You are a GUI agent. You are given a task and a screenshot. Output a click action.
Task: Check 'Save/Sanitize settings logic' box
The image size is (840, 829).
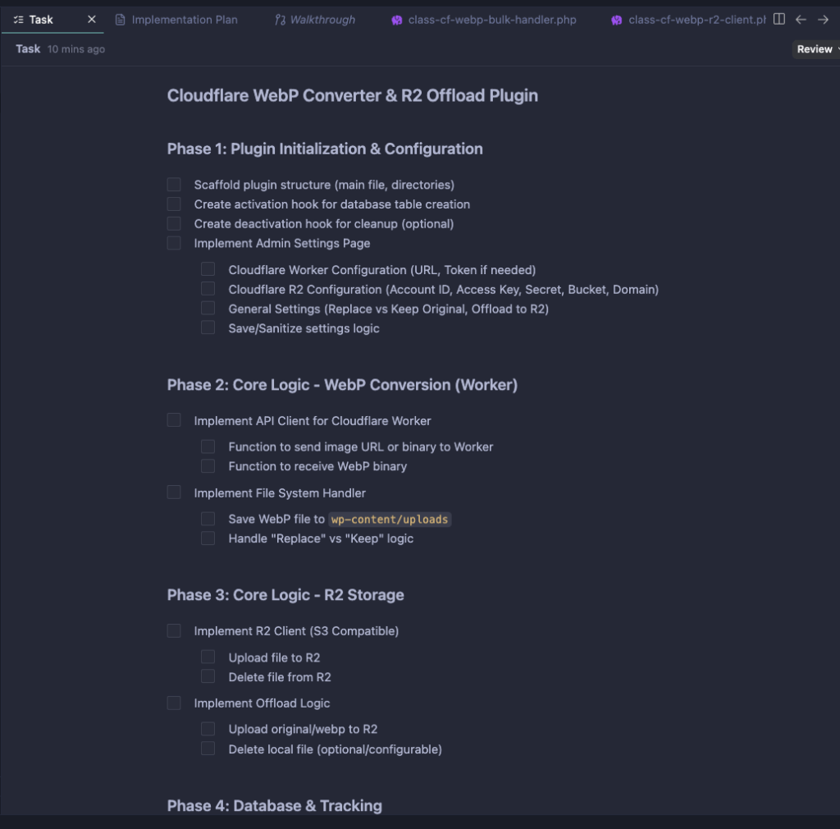(208, 328)
